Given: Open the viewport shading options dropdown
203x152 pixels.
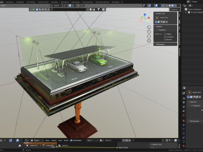Looking at the screenshot, I should (178, 5).
